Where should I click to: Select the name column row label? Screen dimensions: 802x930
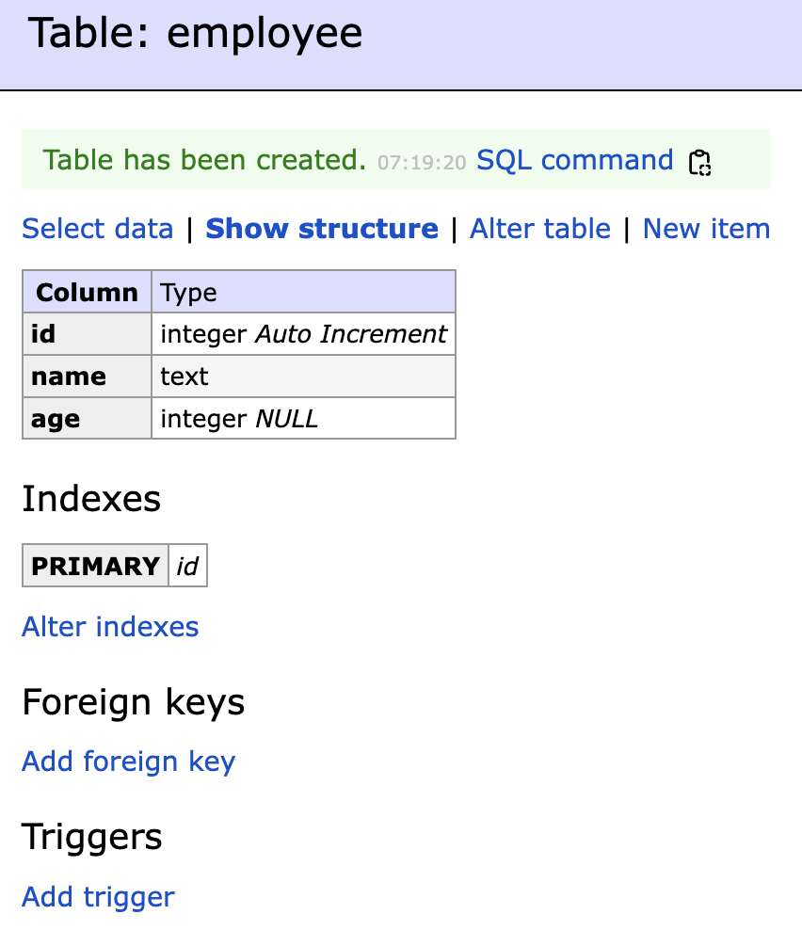[x=69, y=377]
